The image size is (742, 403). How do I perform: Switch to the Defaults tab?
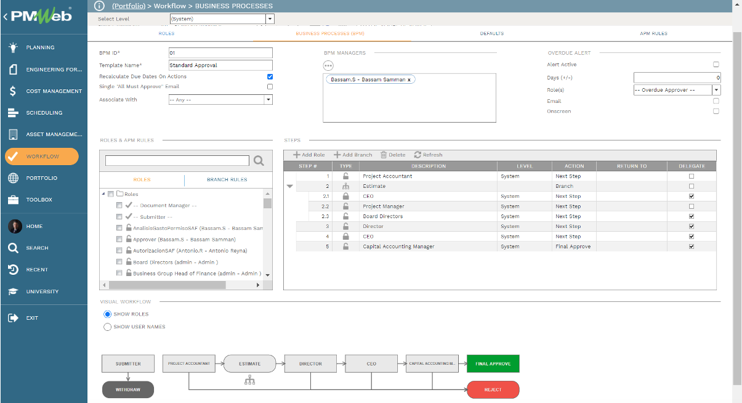click(491, 33)
